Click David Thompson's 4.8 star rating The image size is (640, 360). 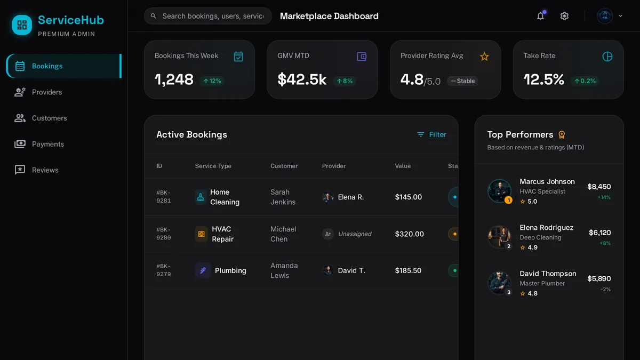[529, 293]
